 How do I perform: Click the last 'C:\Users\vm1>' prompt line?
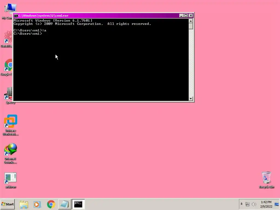(28, 34)
